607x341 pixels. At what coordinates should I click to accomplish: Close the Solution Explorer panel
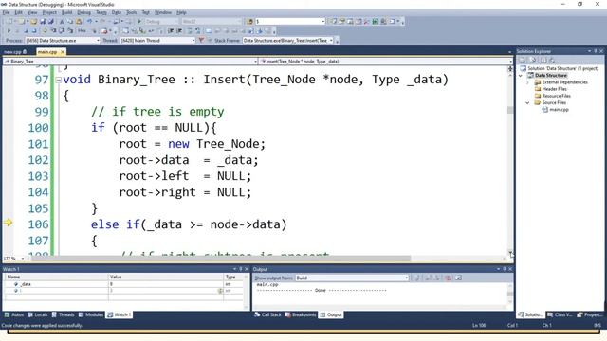pos(601,51)
